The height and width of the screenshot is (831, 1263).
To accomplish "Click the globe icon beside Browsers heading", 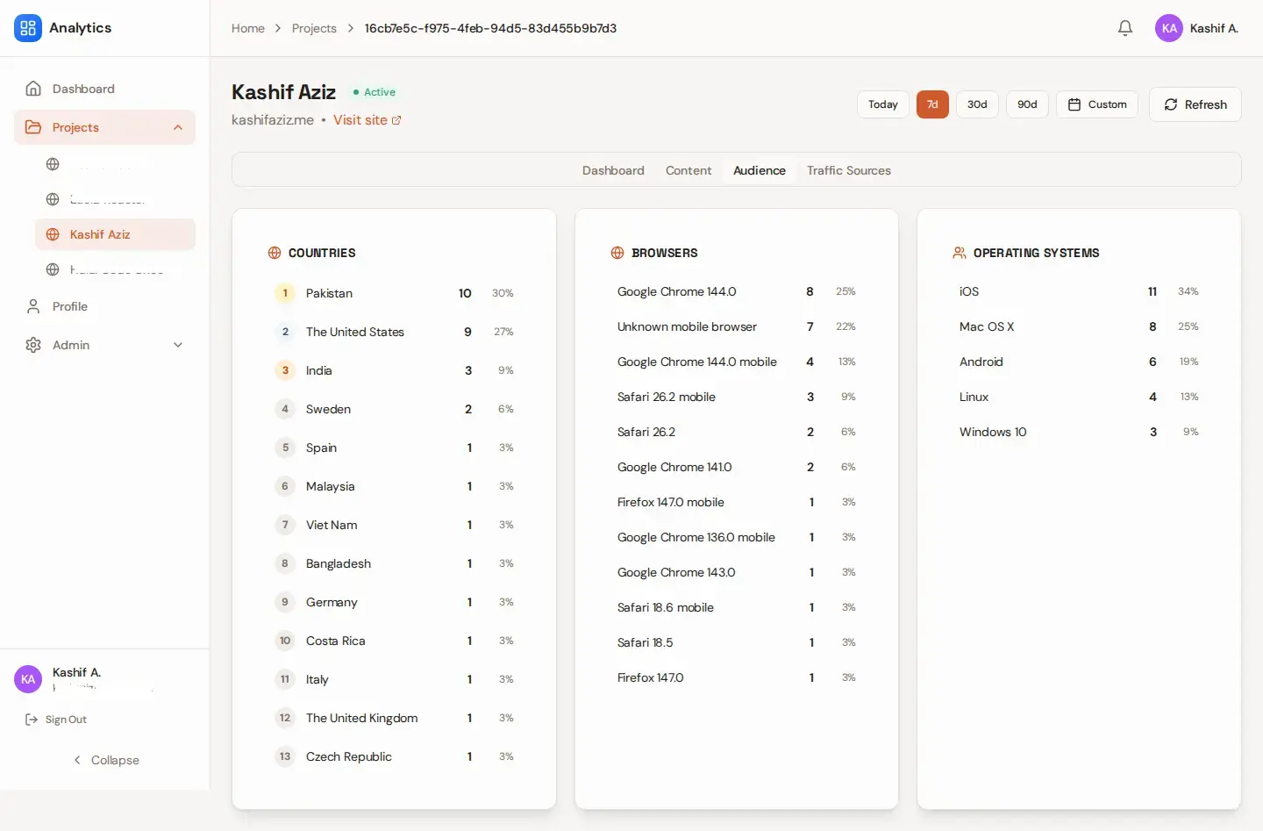I will click(x=617, y=253).
